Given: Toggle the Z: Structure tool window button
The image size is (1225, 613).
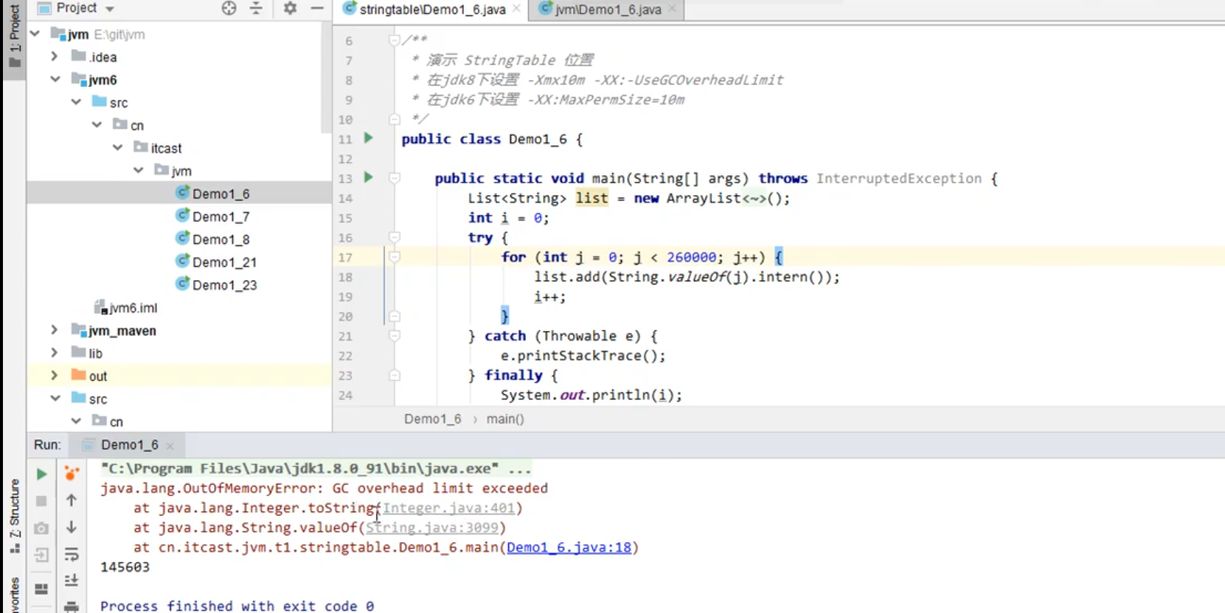Looking at the screenshot, I should 14,516.
